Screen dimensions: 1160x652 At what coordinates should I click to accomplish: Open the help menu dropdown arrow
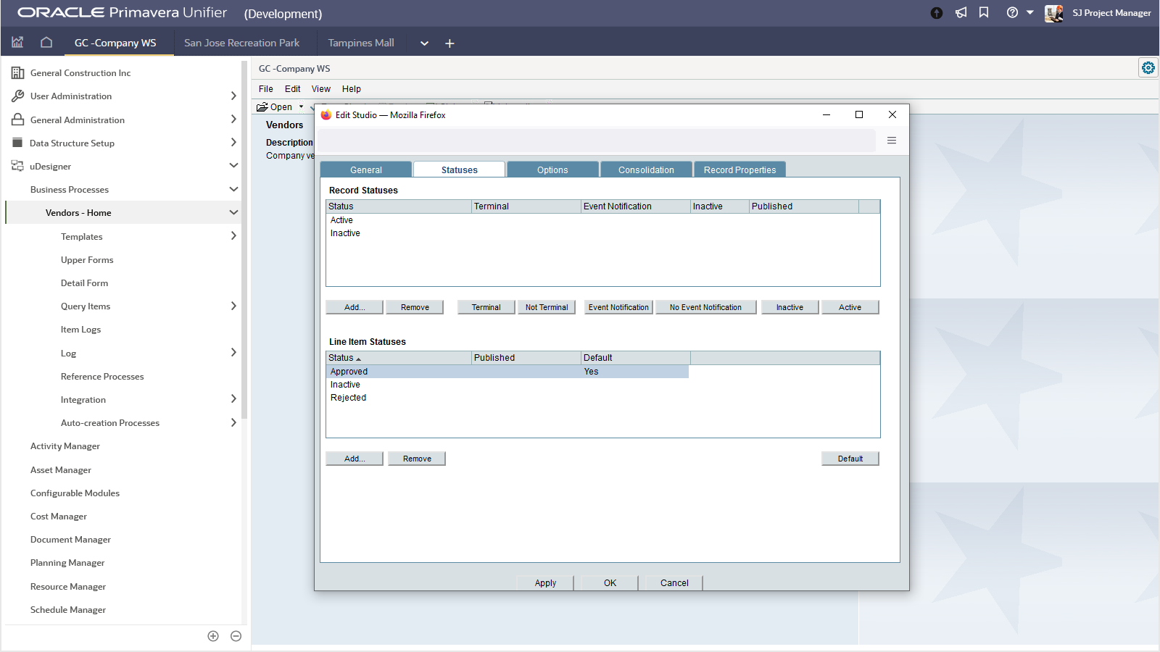pyautogui.click(x=1029, y=12)
